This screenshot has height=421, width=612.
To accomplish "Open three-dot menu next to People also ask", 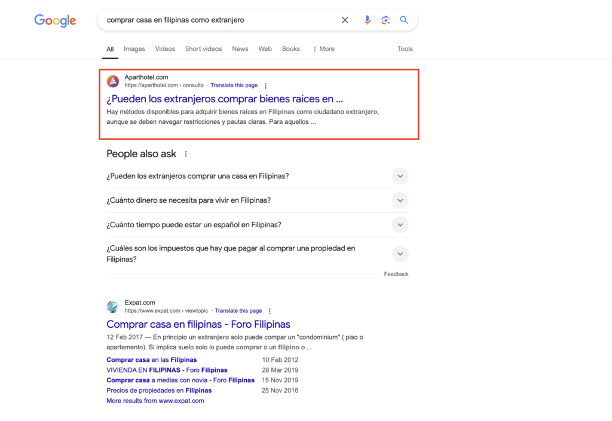I will tap(186, 154).
